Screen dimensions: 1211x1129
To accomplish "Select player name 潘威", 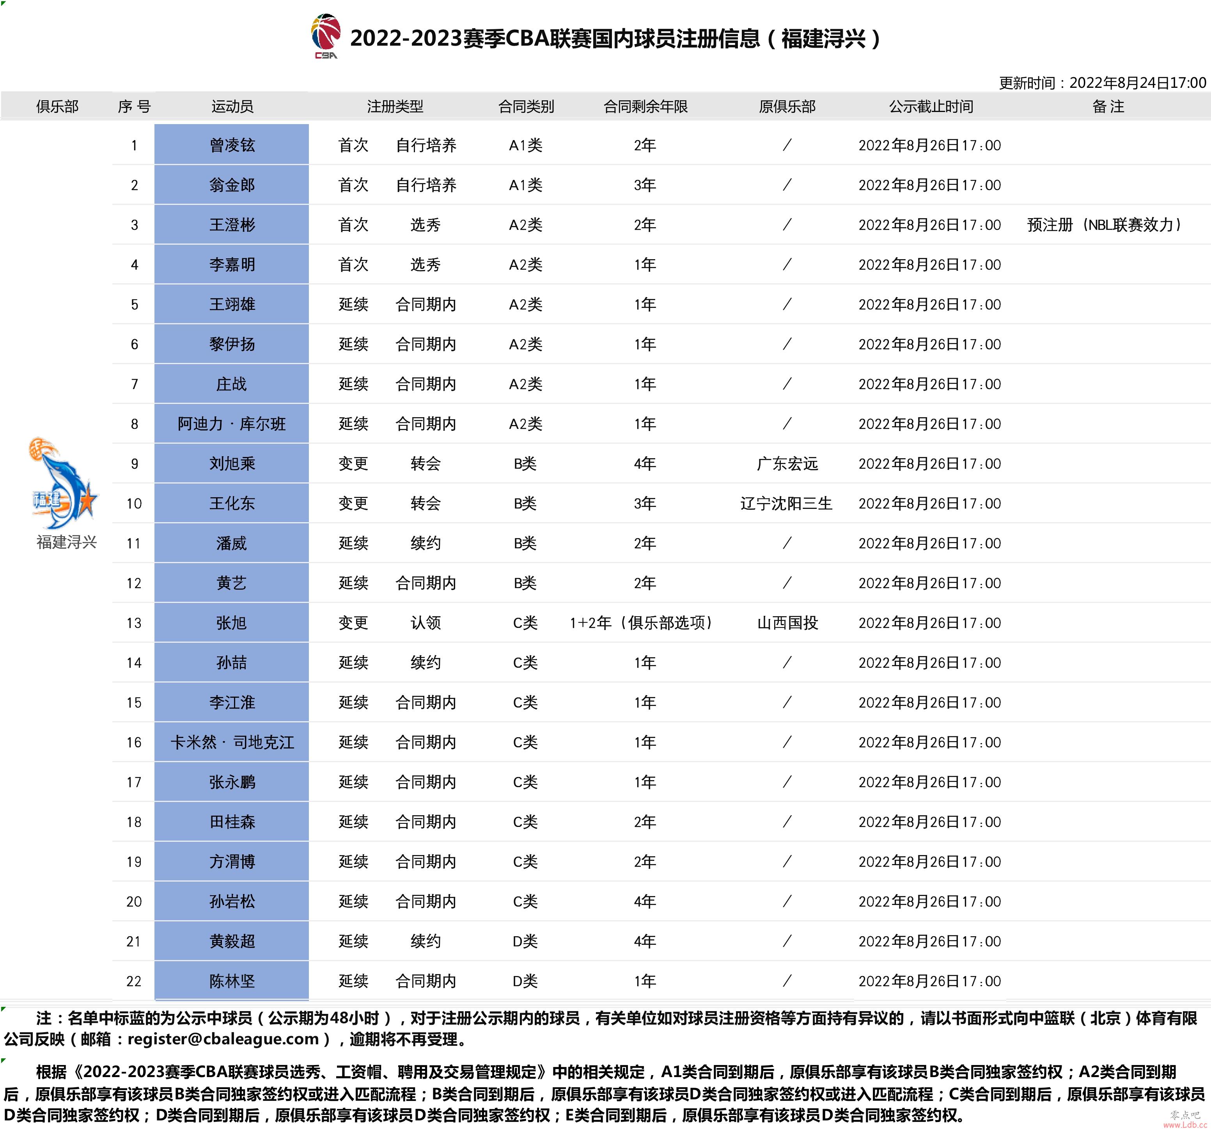I will (x=232, y=543).
